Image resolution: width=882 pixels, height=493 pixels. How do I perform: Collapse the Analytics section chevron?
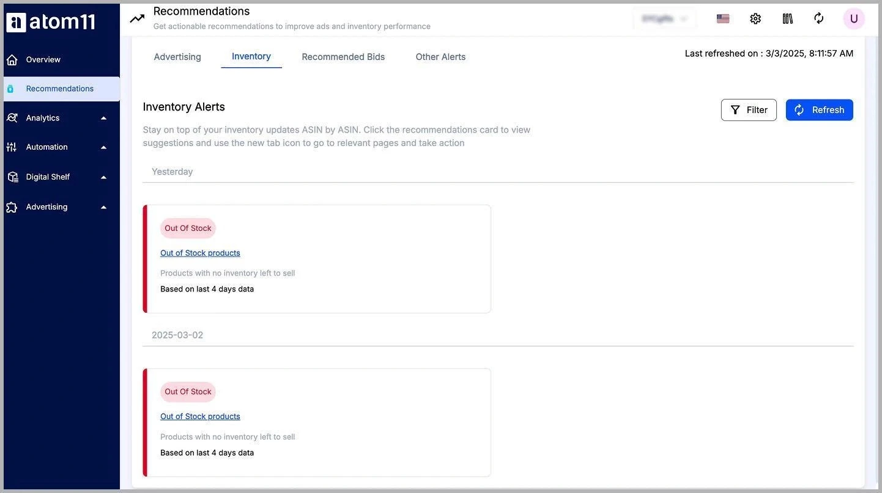click(103, 117)
